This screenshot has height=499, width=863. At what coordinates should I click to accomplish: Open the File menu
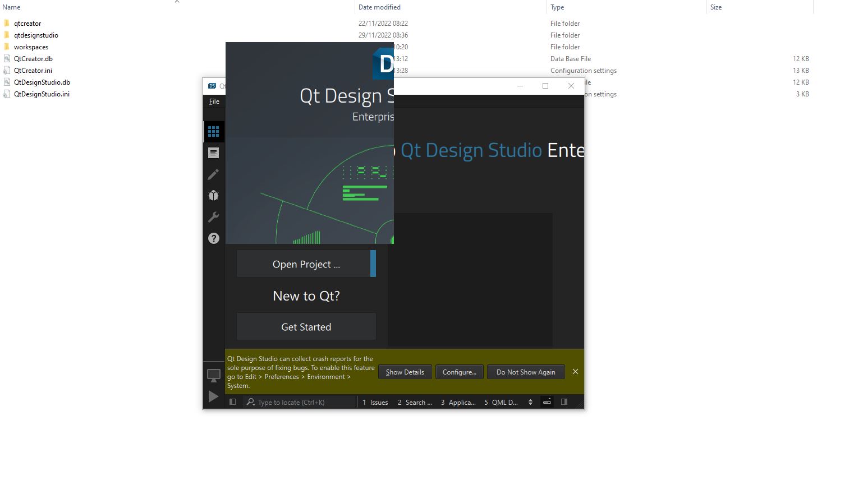coord(214,101)
